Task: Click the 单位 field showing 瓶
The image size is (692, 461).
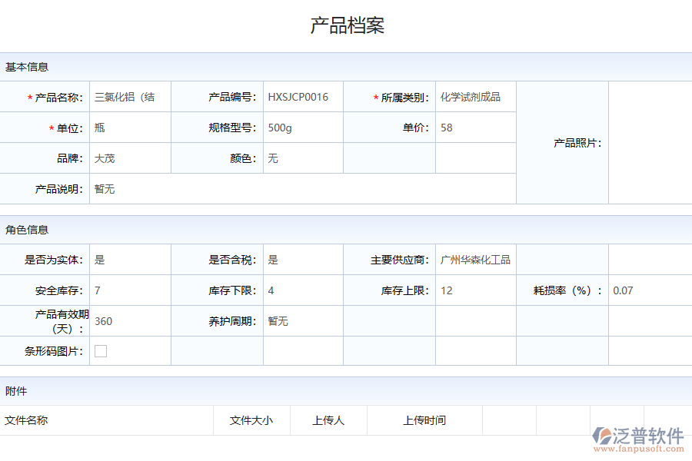Action: click(x=129, y=128)
